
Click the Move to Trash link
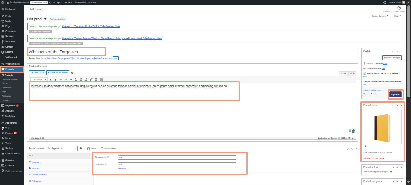click(x=369, y=94)
